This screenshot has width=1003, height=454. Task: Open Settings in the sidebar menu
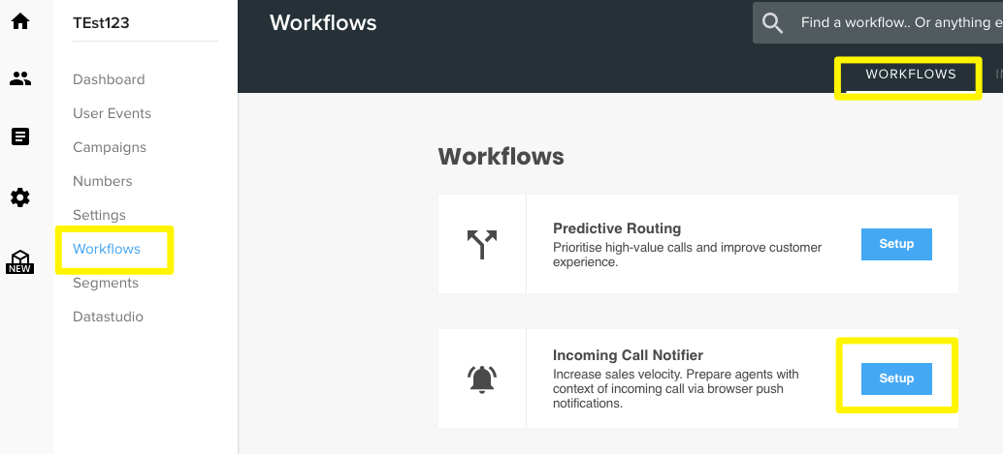pyautogui.click(x=99, y=215)
